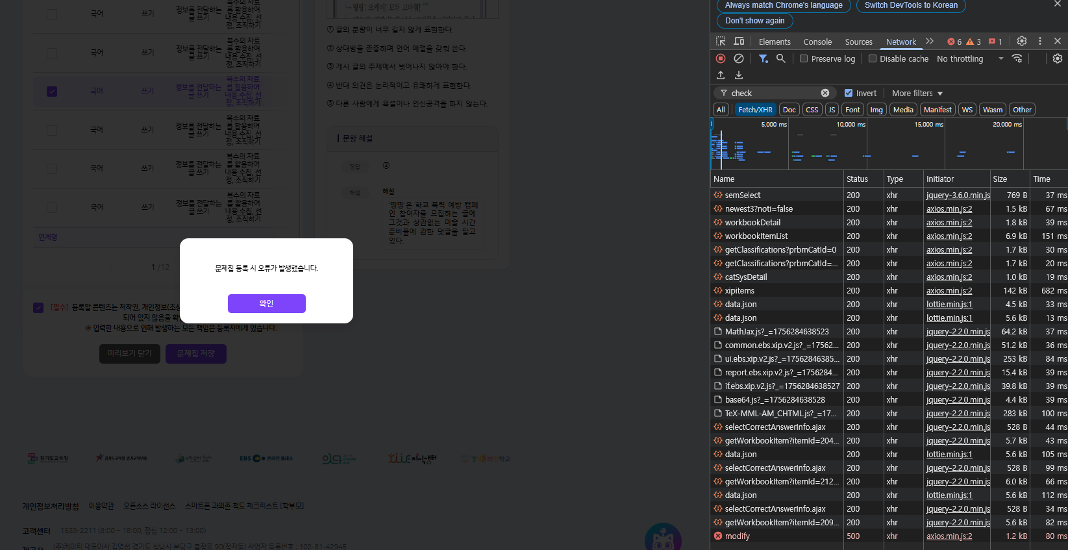Click the 문제집 저장 button

point(195,353)
